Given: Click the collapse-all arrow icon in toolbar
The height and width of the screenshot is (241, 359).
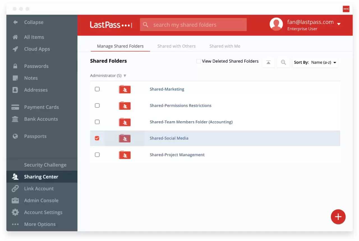Looking at the screenshot, I should [268, 62].
